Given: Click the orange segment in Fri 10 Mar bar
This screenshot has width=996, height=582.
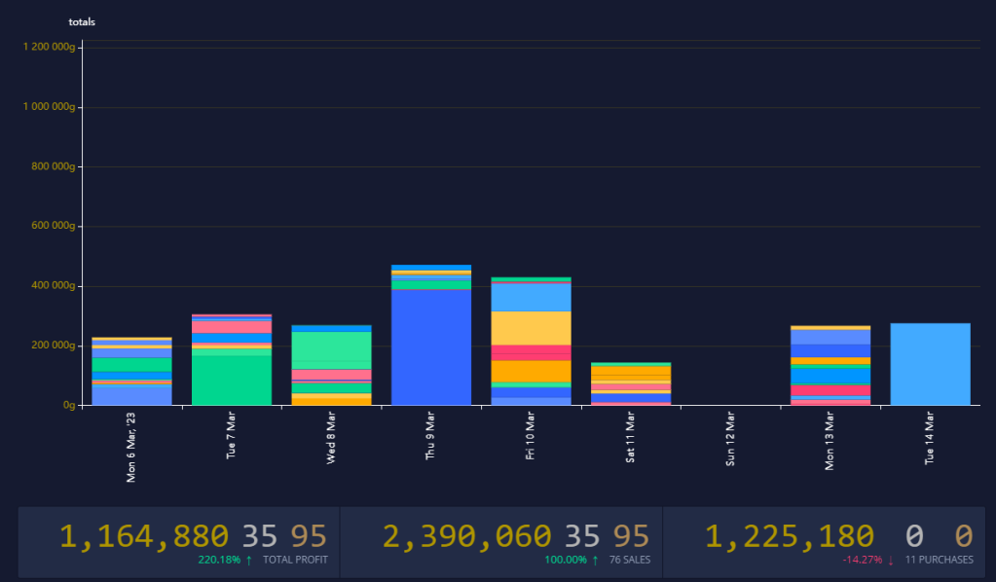Looking at the screenshot, I should point(531,370).
